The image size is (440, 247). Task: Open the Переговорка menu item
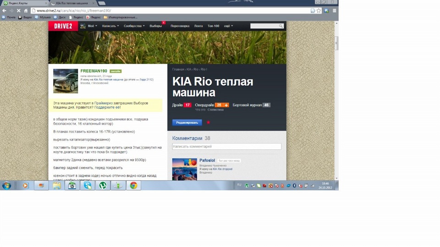tap(180, 26)
